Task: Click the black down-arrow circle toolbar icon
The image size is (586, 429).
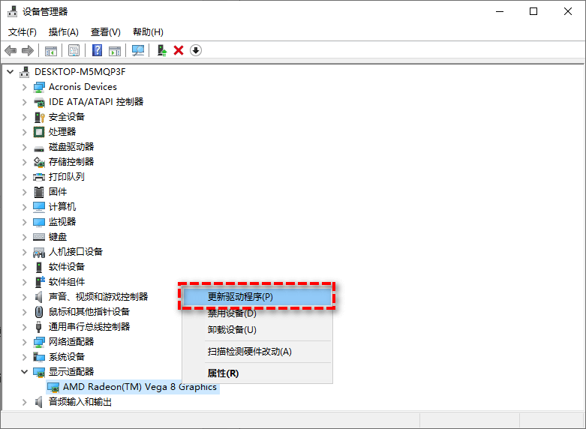Action: click(196, 50)
